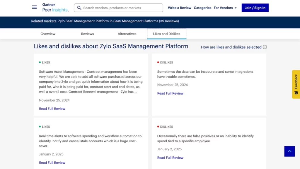
Task: Click the 'Occasionally there are false positives' text
Action: [205, 139]
